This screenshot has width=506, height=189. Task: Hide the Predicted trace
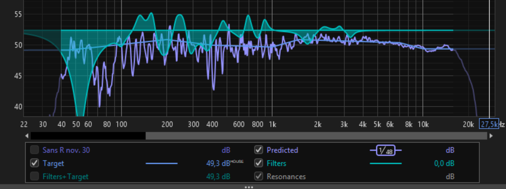[x=259, y=150]
